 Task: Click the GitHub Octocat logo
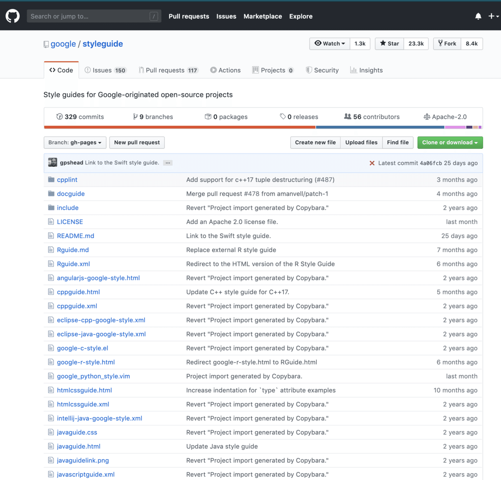[13, 16]
